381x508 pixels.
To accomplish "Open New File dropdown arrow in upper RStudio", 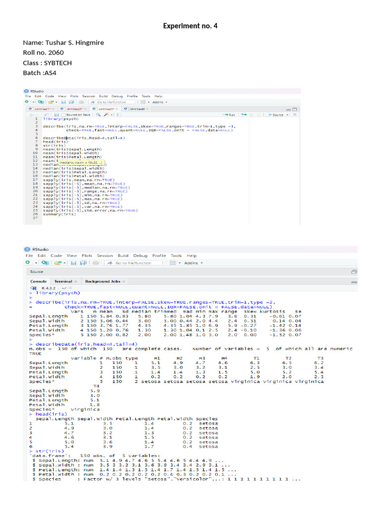I will pos(33,102).
